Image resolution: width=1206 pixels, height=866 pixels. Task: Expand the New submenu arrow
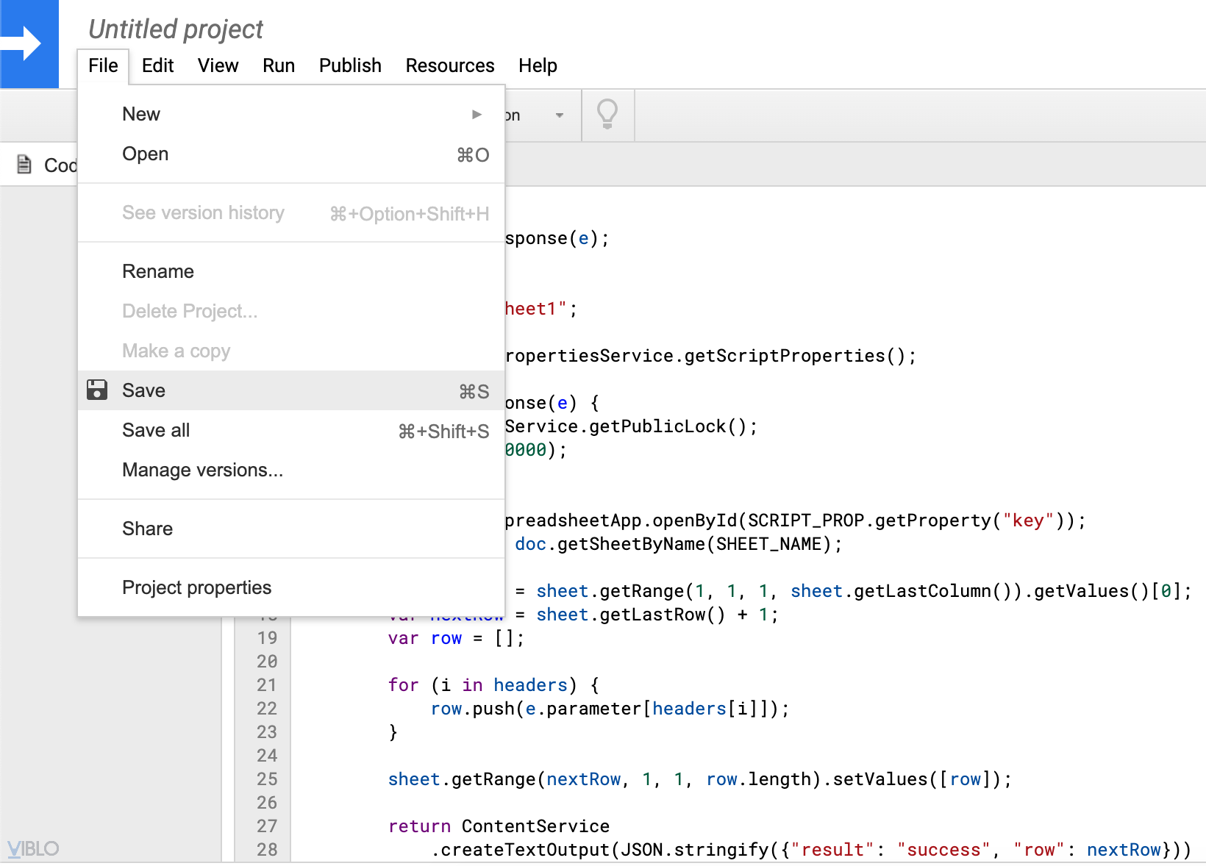point(477,115)
